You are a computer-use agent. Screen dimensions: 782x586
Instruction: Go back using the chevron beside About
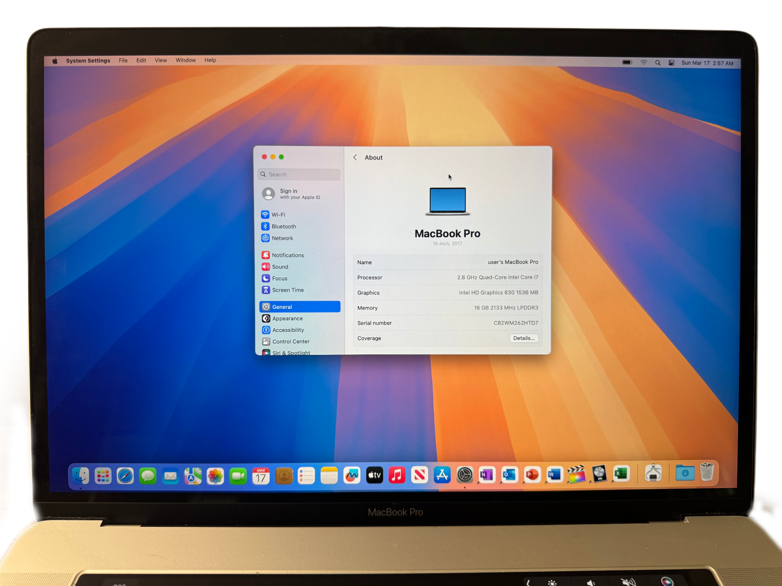pyautogui.click(x=355, y=158)
